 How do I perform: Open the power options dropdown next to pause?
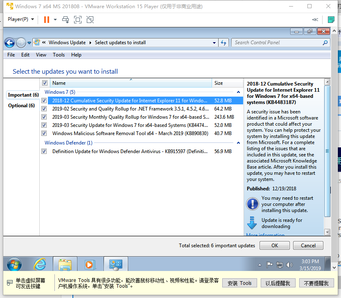tap(55, 20)
